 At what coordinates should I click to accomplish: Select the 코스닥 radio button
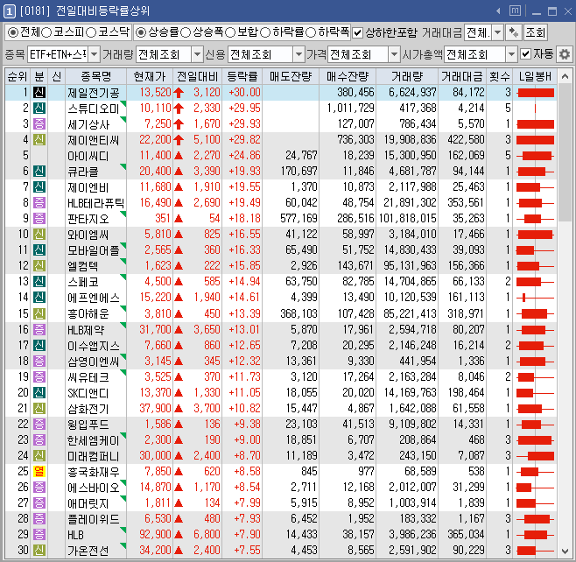pos(91,32)
